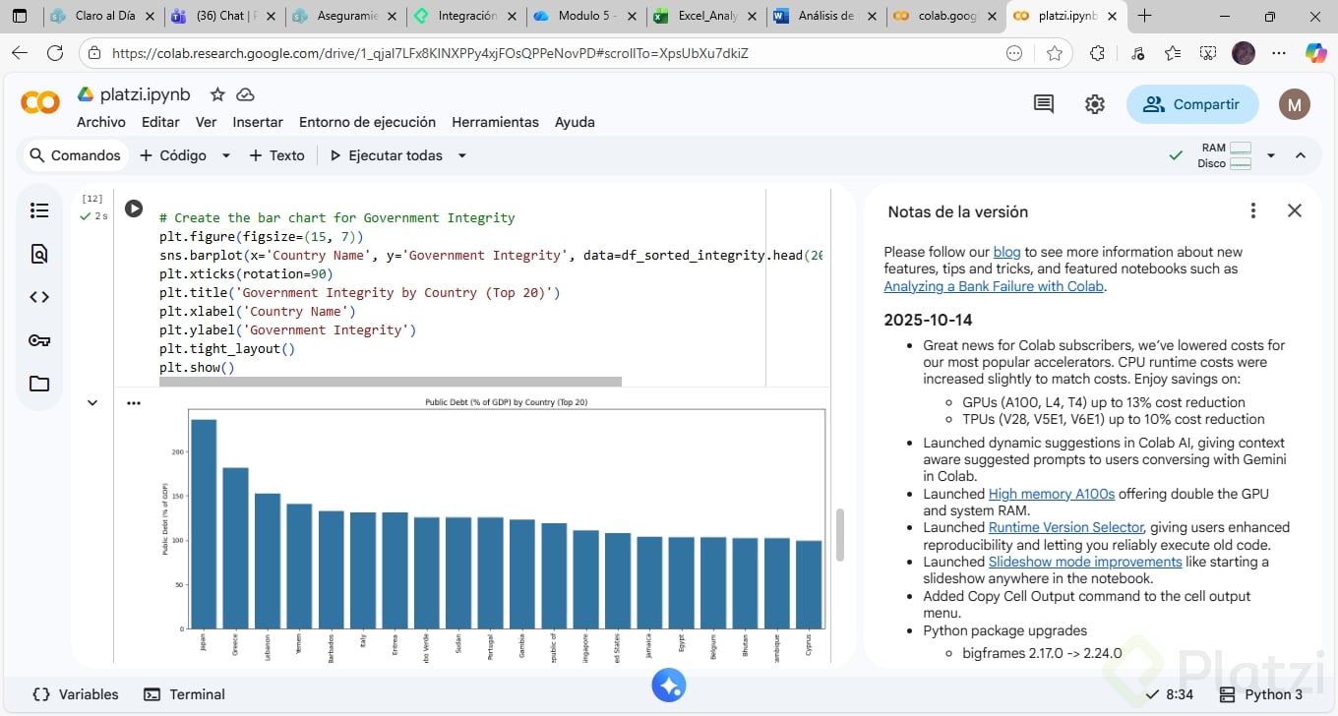
Task: Open the Ejecutar todas dropdown arrow
Action: (461, 155)
